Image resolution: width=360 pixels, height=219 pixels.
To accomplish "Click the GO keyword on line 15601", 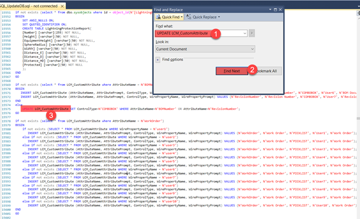I will click(x=17, y=213).
